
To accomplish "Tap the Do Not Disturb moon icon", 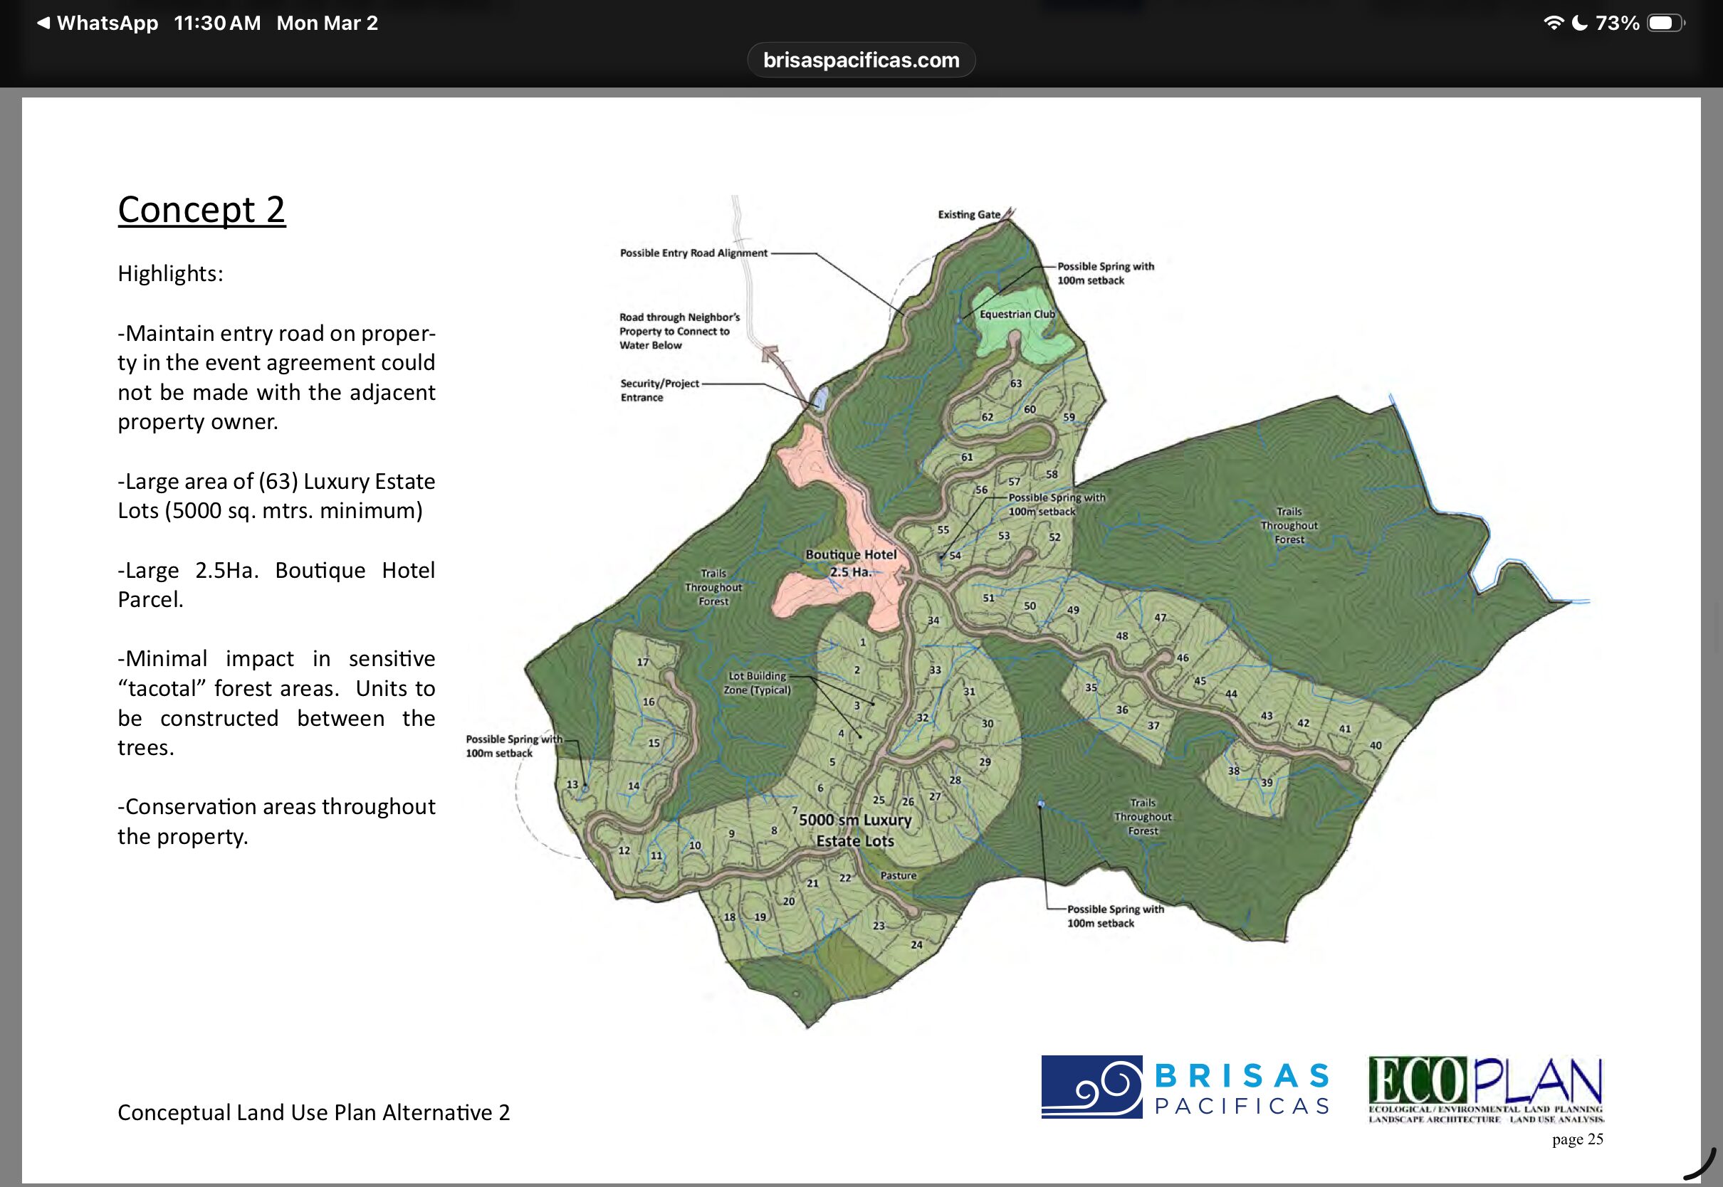I will 1580,23.
